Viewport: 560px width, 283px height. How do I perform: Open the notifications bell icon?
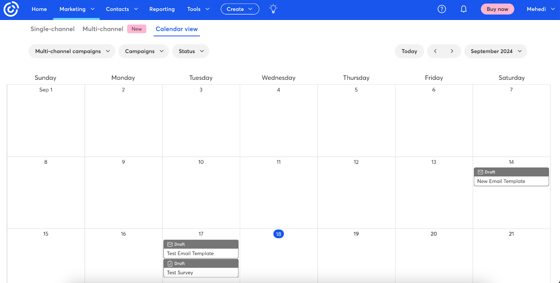coord(463,9)
